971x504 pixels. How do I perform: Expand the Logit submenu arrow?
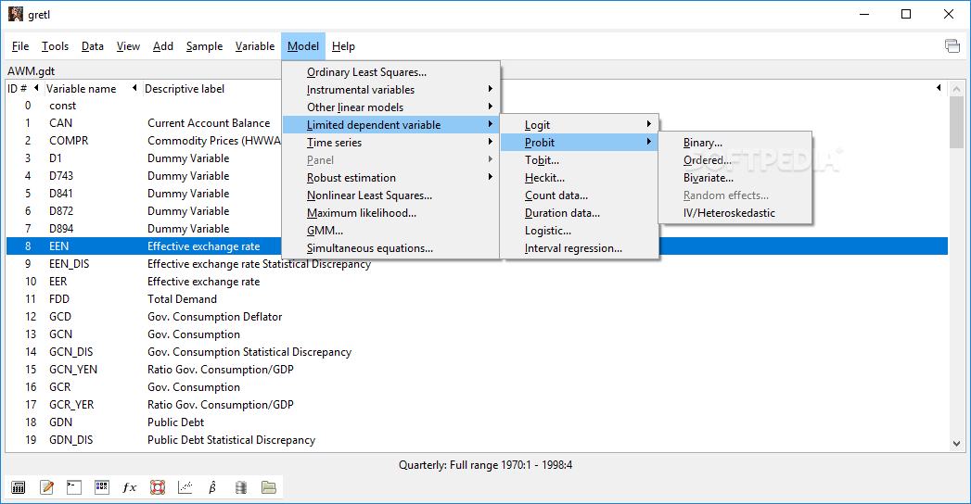649,124
